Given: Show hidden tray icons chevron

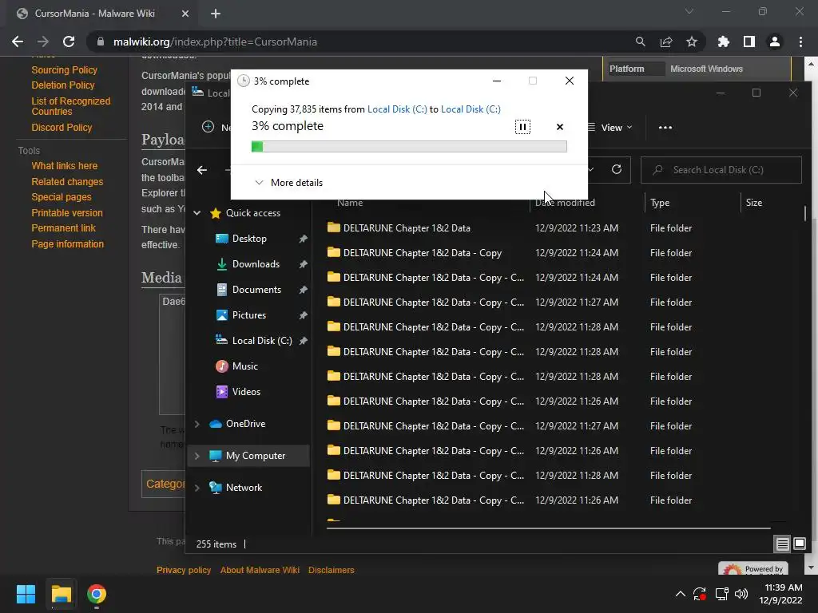Looking at the screenshot, I should 681,594.
